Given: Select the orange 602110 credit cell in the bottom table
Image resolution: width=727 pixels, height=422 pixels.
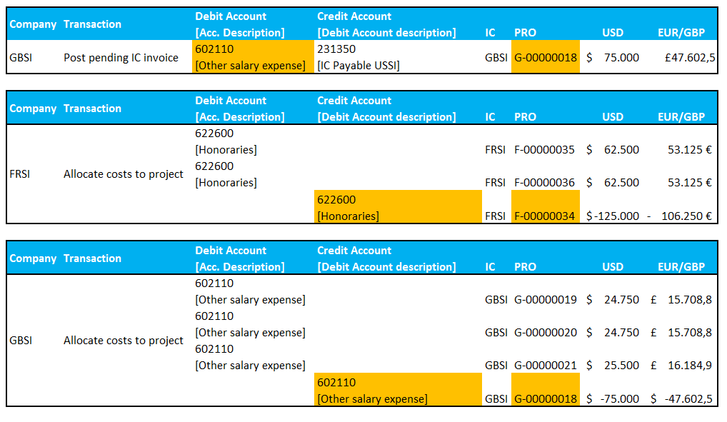Looking at the screenshot, I should click(397, 391).
